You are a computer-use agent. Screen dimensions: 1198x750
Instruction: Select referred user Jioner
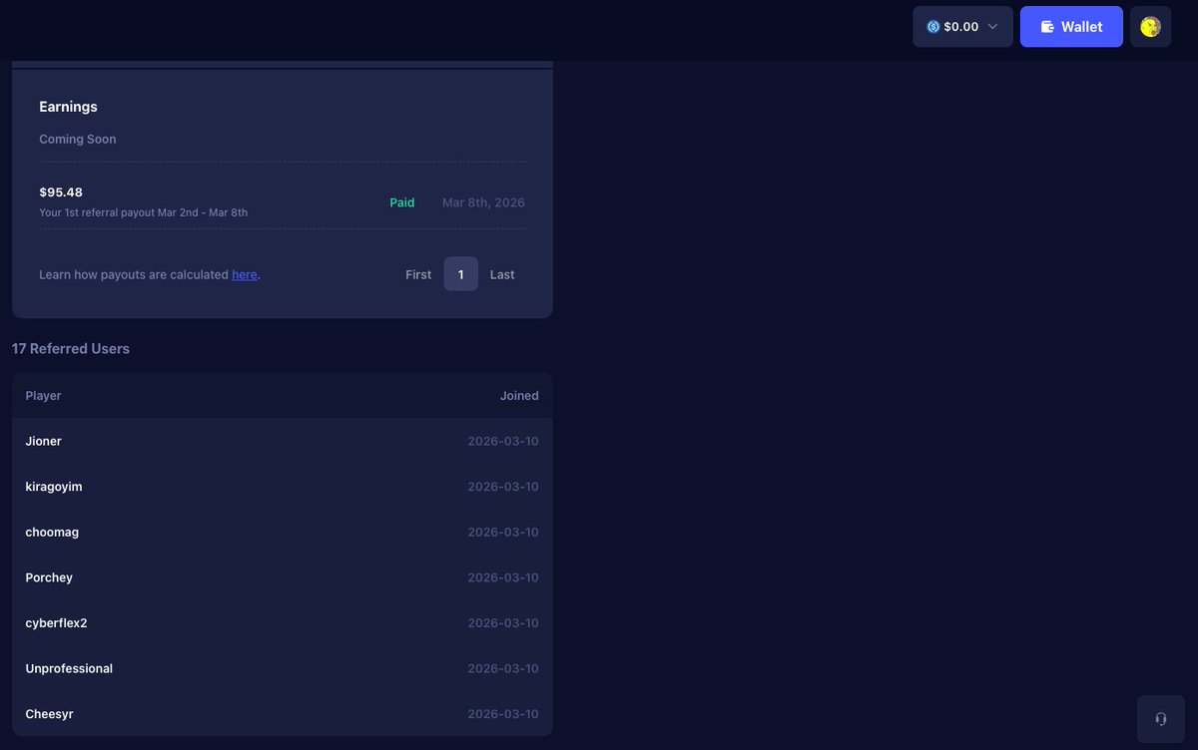click(43, 441)
